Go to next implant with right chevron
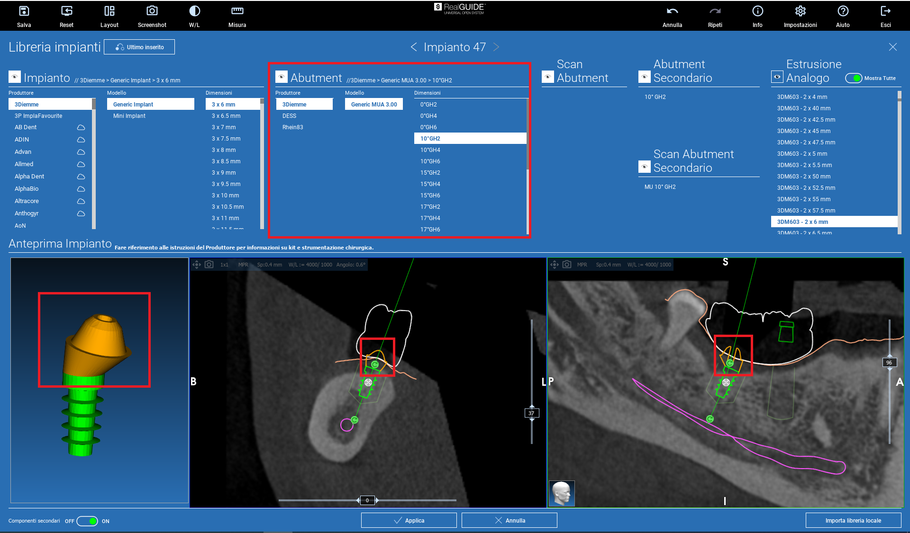The image size is (910, 533). click(x=496, y=47)
